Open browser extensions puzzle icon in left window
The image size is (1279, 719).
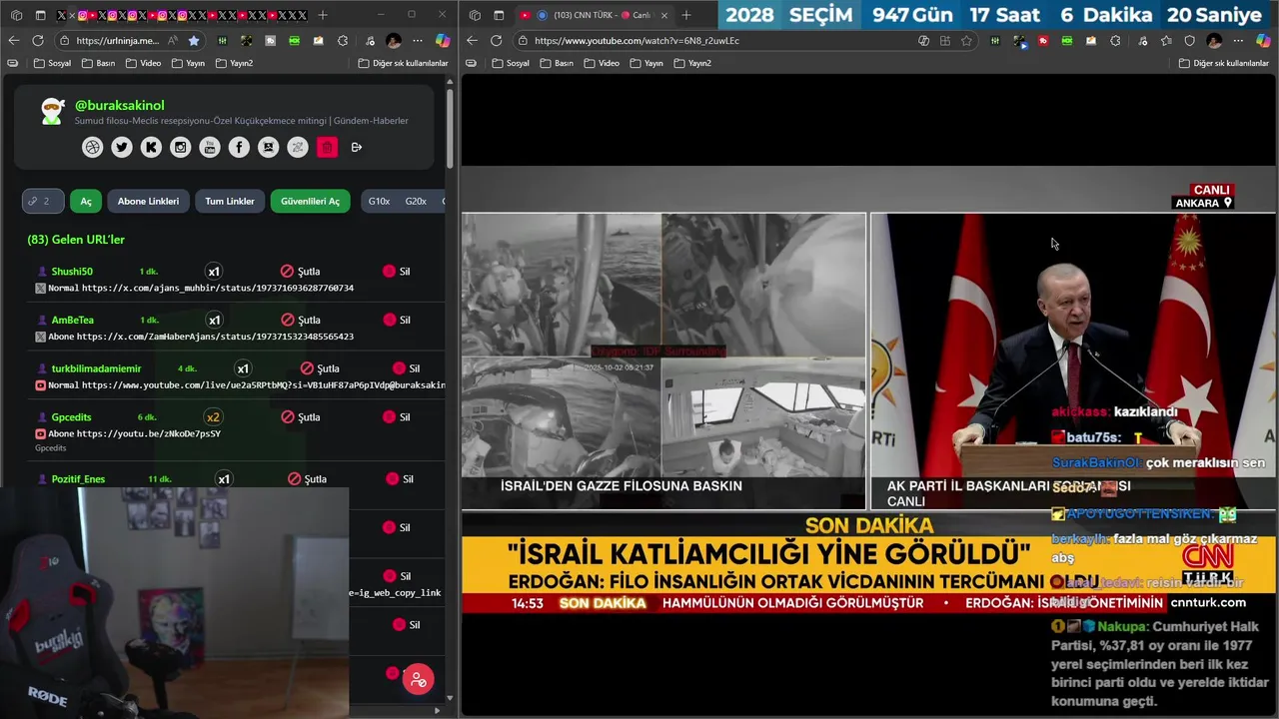343,40
